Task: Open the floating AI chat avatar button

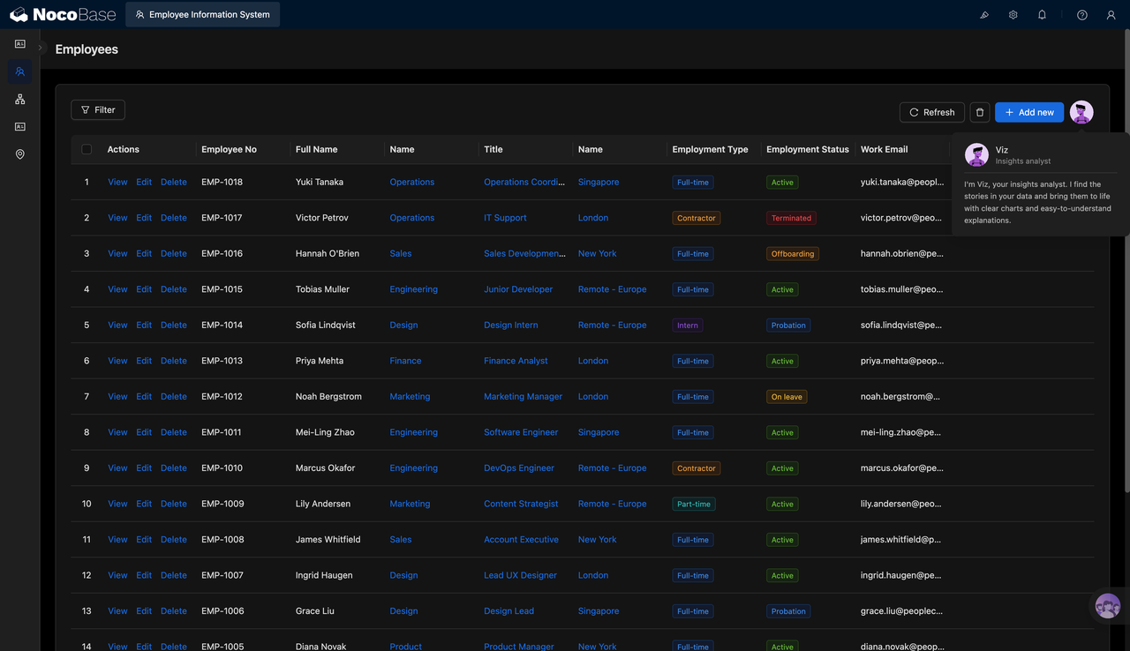Action: click(1107, 607)
